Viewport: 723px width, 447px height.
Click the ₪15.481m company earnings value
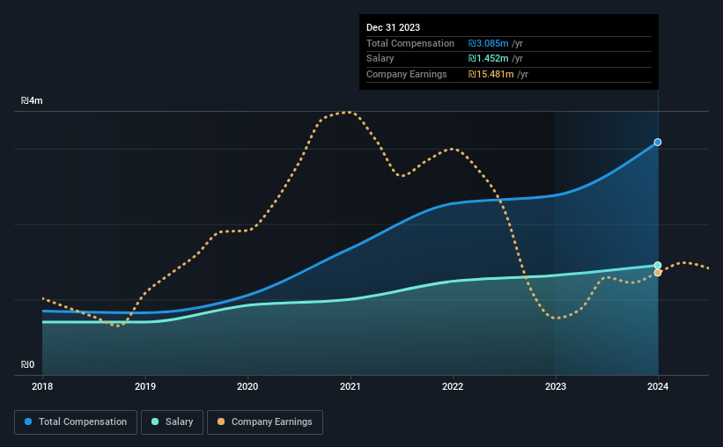491,74
